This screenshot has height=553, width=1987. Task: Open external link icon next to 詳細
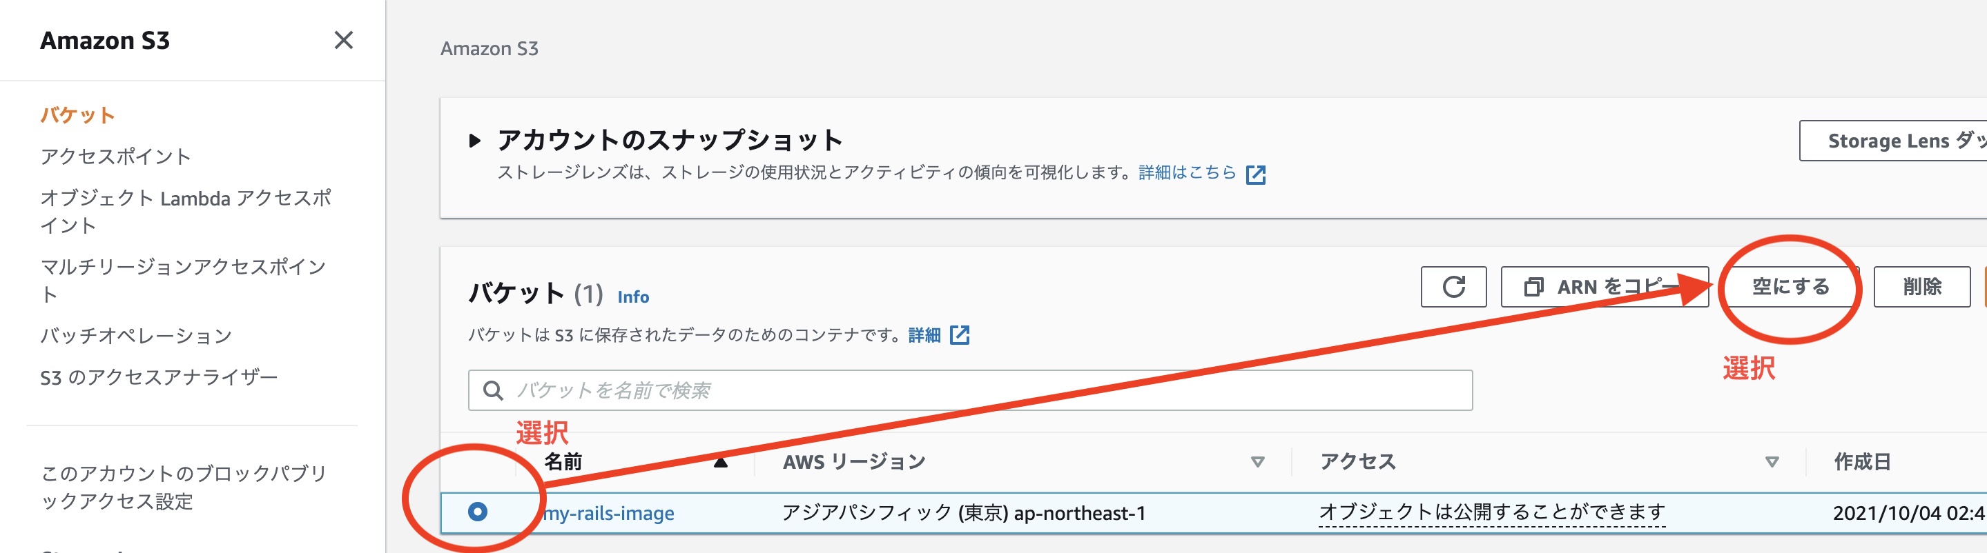pos(960,335)
